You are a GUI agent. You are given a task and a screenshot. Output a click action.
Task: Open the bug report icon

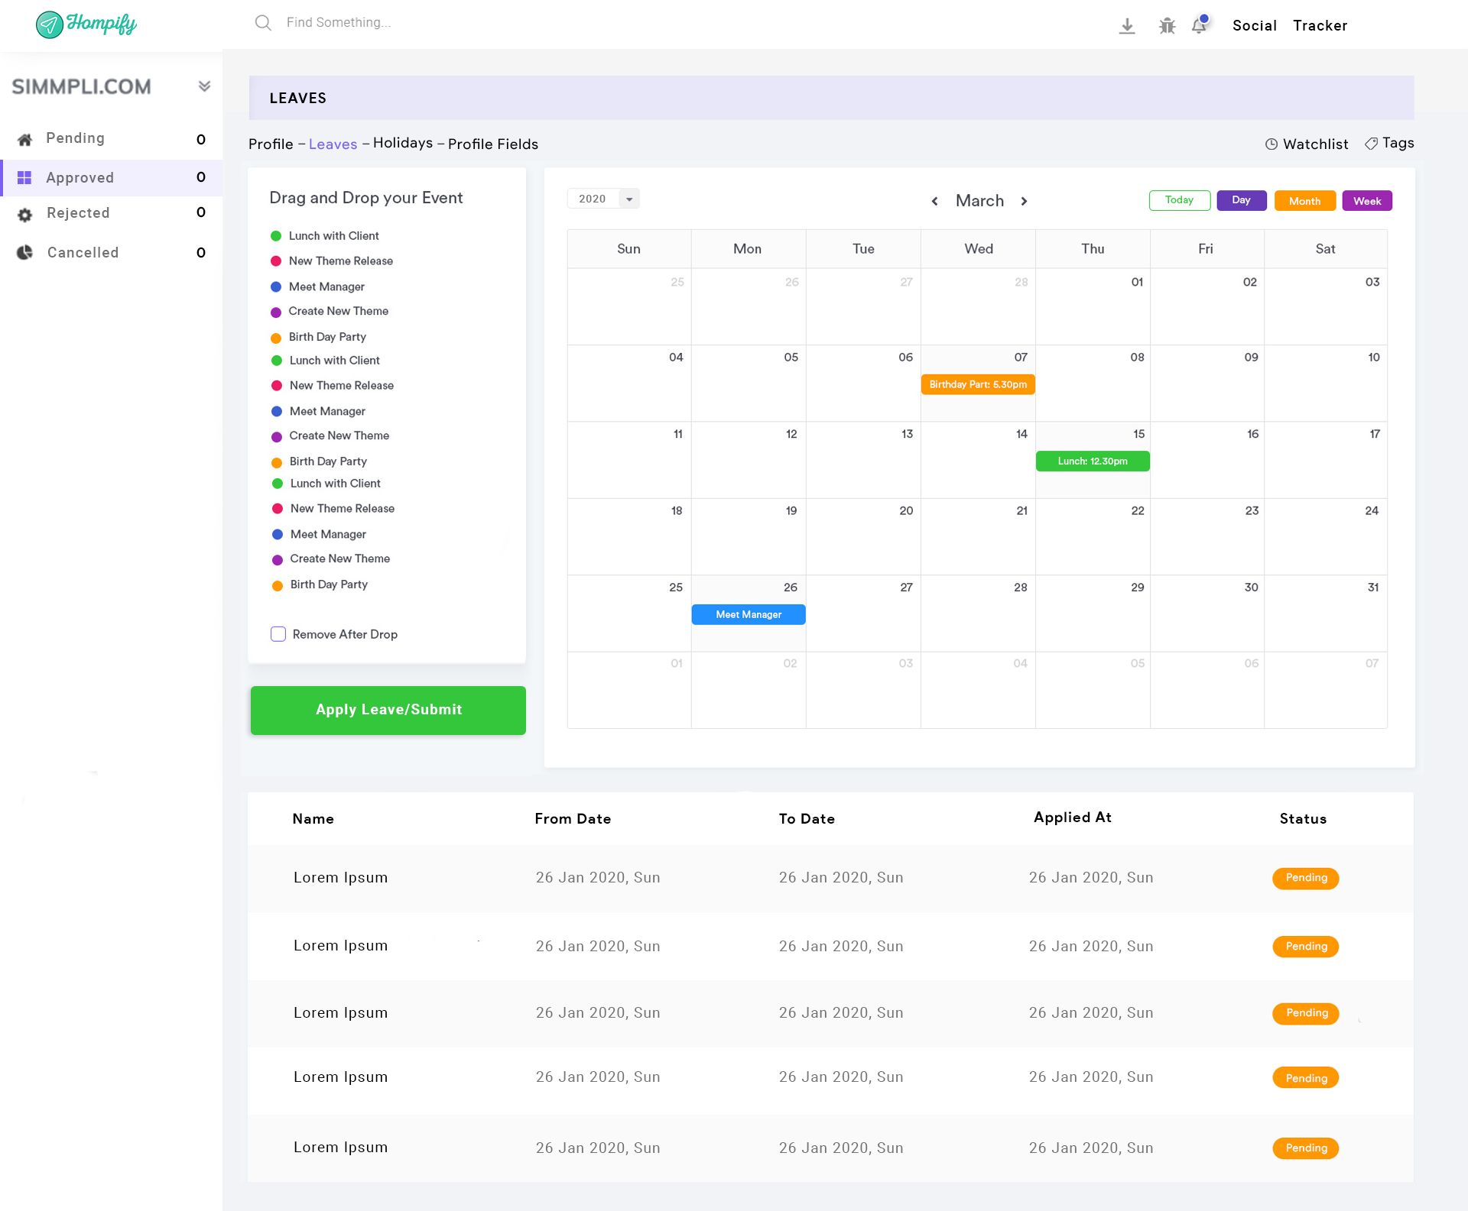pyautogui.click(x=1167, y=26)
